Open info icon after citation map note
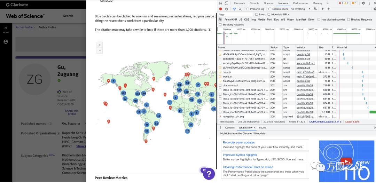 pos(209,30)
